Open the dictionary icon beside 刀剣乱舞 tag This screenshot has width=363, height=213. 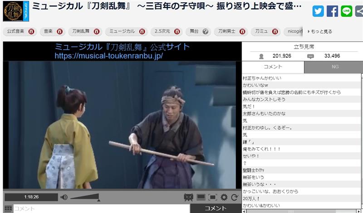tap(97, 31)
